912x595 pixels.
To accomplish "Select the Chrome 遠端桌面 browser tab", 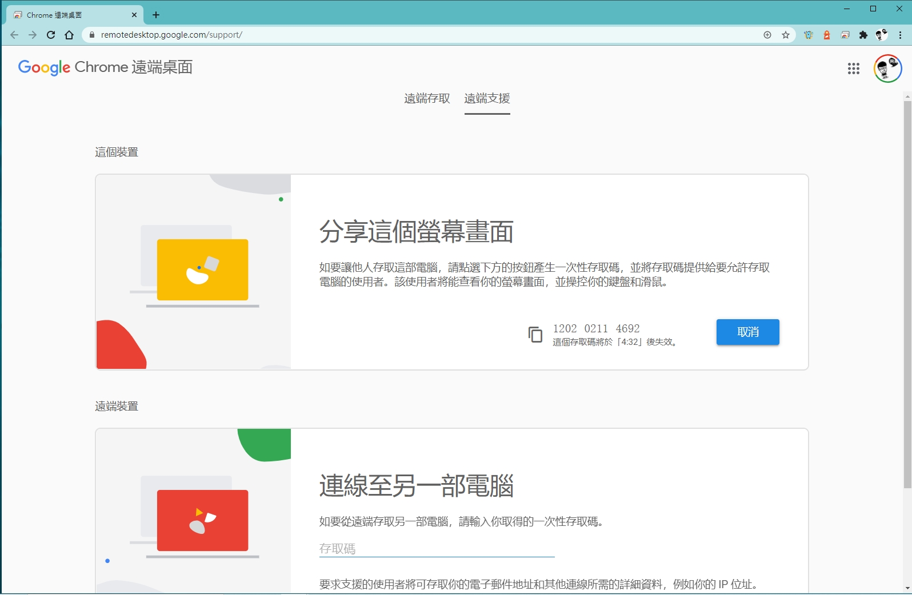I will click(74, 15).
